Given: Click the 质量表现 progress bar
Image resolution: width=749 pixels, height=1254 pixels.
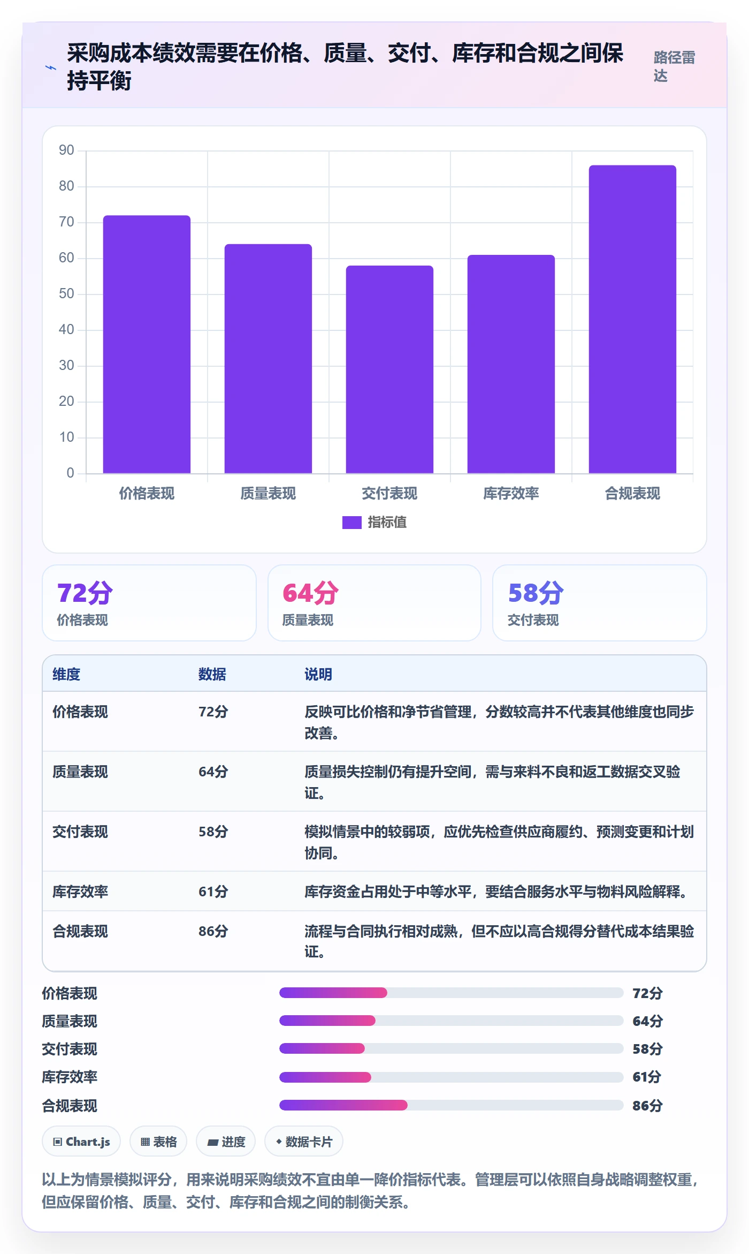Looking at the screenshot, I should click(x=452, y=1021).
